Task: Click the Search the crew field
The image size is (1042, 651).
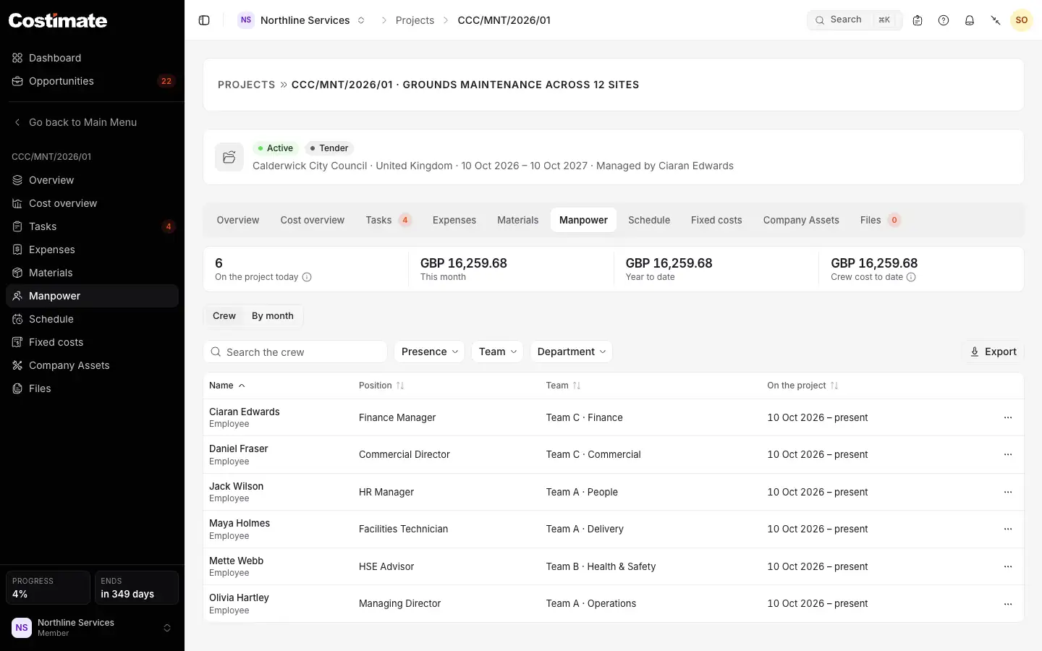Action: point(295,352)
